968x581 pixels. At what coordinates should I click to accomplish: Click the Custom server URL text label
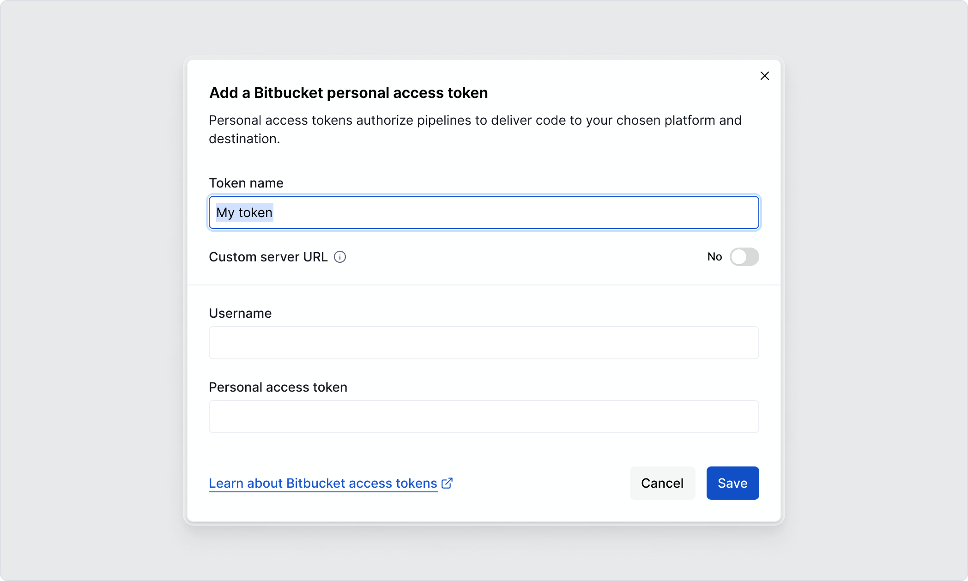tap(268, 257)
